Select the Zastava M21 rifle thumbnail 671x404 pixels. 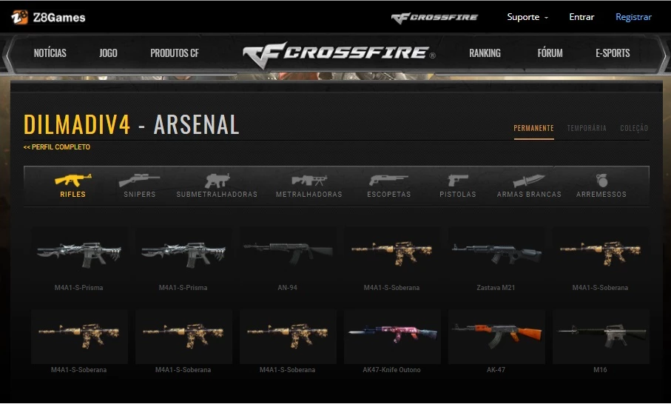[496, 255]
